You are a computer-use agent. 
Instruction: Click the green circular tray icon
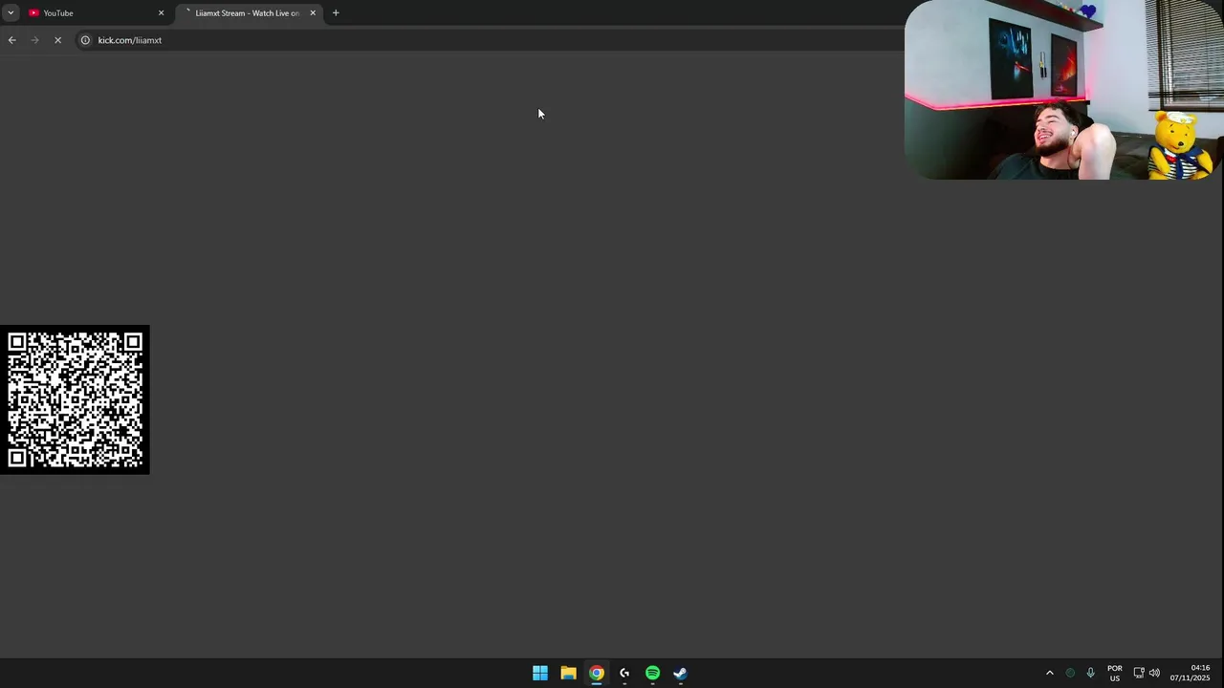click(1070, 673)
